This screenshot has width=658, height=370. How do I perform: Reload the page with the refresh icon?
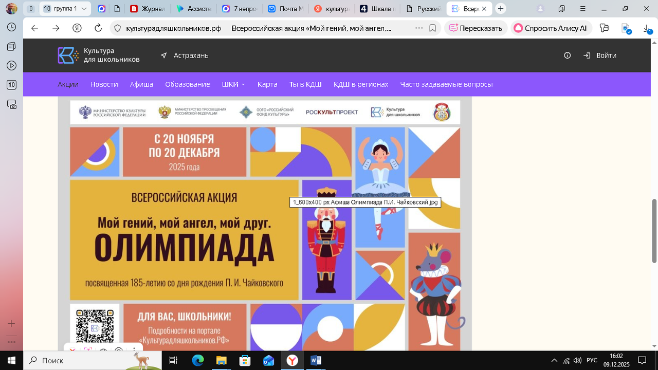click(98, 28)
